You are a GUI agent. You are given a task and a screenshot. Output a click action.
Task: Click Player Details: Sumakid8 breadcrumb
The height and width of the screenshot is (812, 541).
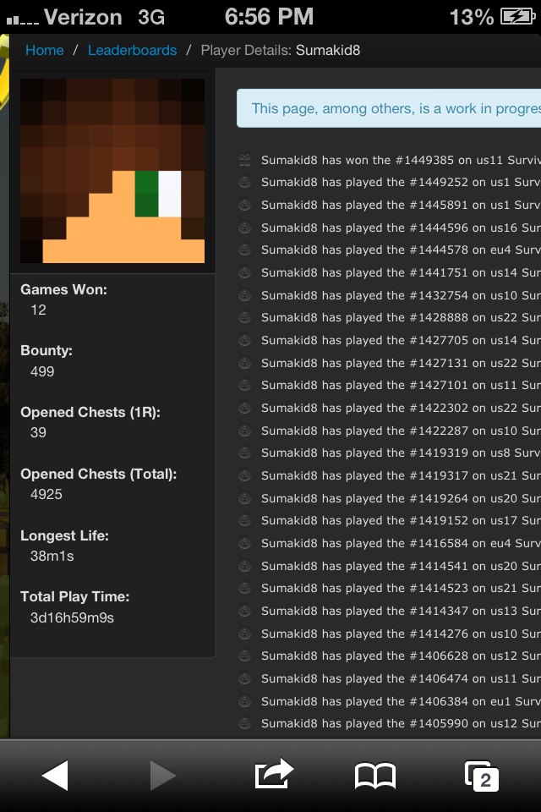click(x=281, y=50)
